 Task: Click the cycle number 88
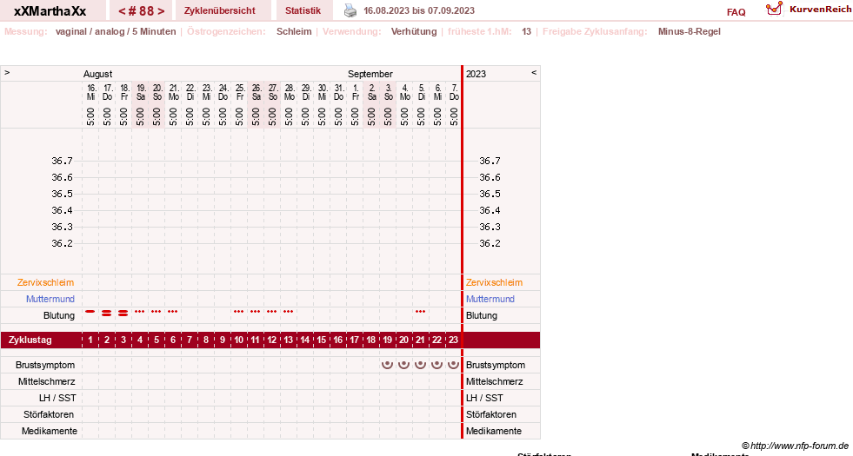(142, 11)
